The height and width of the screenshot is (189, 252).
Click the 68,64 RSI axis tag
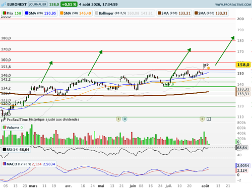coord(242,148)
